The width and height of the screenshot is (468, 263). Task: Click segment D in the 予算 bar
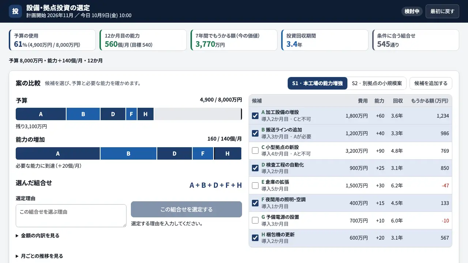(113, 114)
